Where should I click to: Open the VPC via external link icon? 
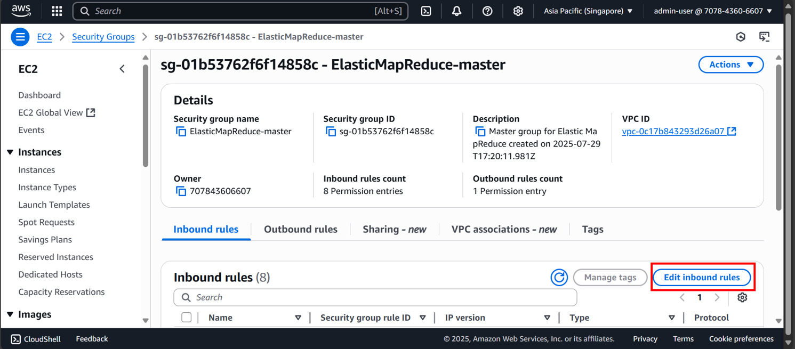[x=733, y=131]
